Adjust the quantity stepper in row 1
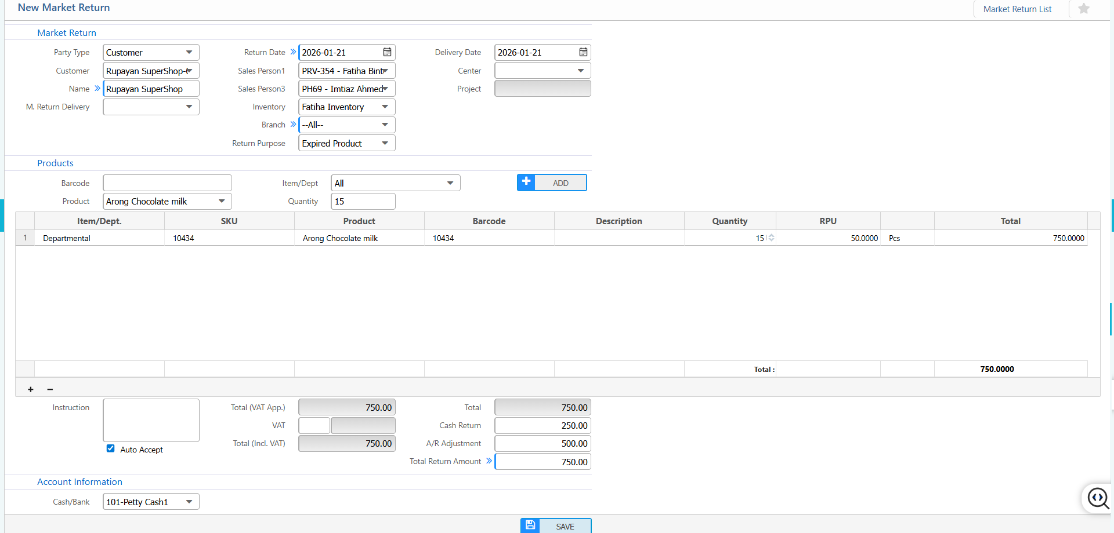This screenshot has height=533, width=1114. [x=771, y=238]
